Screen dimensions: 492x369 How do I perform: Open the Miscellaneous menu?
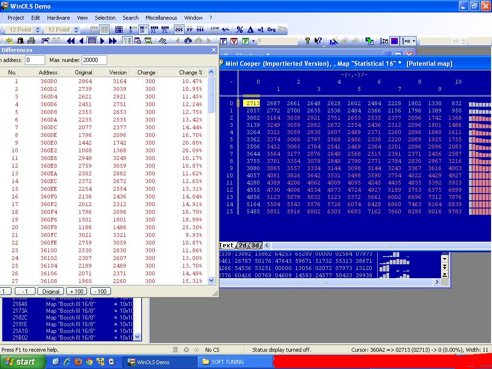161,18
